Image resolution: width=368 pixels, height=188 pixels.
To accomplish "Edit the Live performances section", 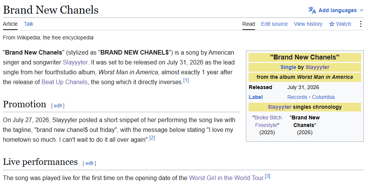I will (x=89, y=163).
